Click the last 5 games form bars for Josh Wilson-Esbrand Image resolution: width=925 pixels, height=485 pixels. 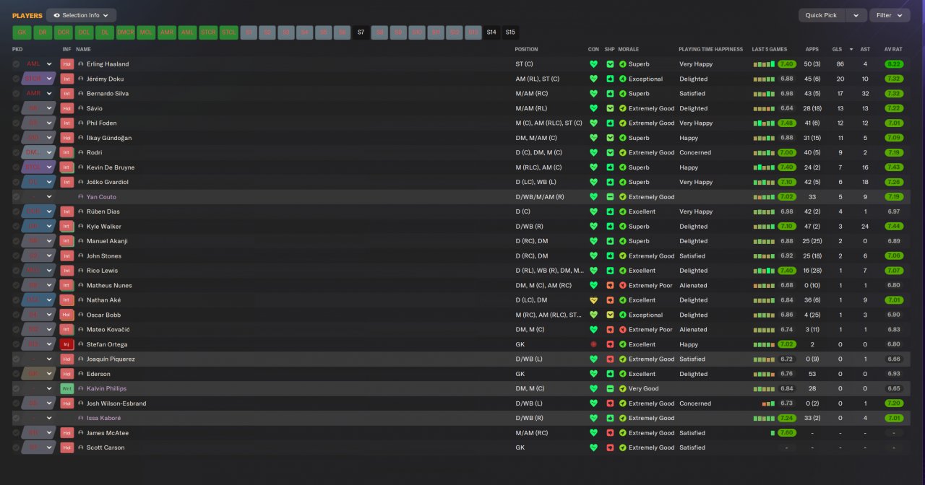point(768,403)
